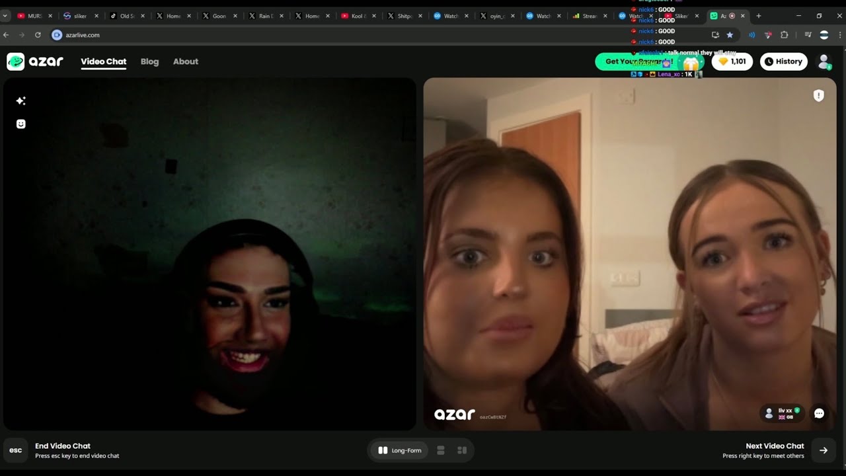846x476 pixels.
Task: Click the partner video feed
Action: tap(630, 254)
